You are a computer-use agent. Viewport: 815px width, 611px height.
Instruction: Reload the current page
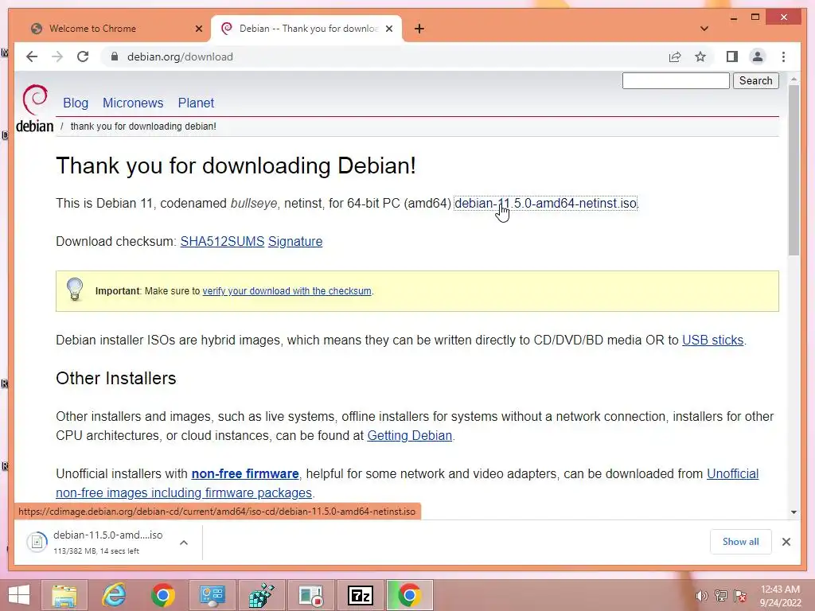[83, 56]
